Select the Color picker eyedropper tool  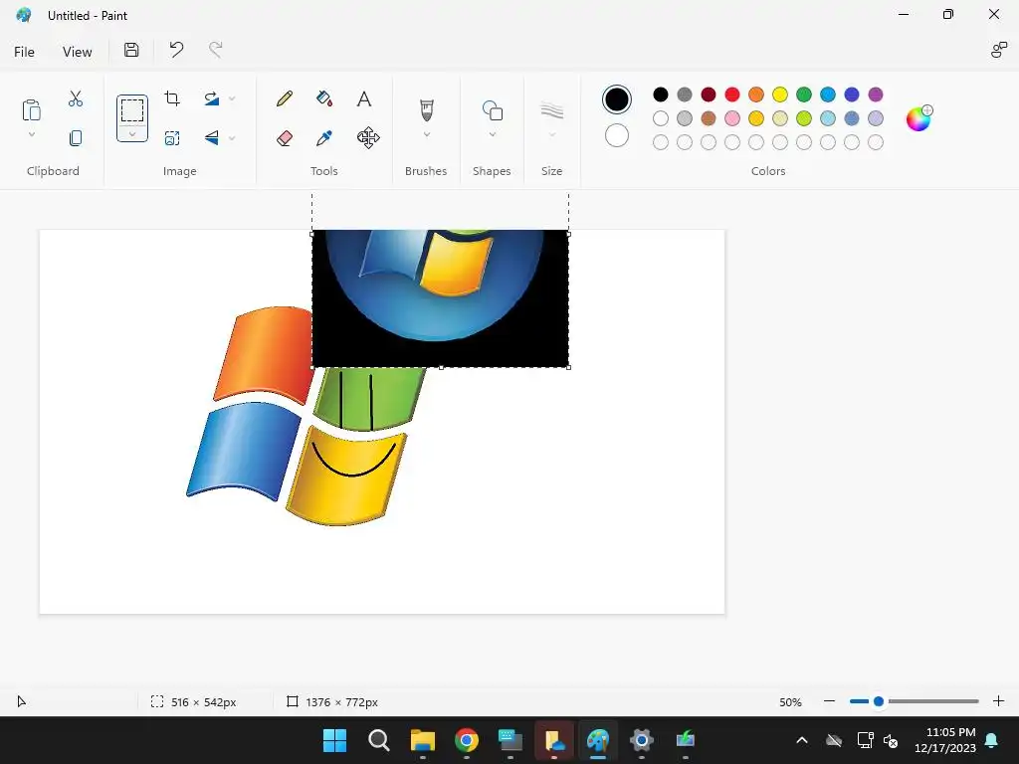pos(324,137)
